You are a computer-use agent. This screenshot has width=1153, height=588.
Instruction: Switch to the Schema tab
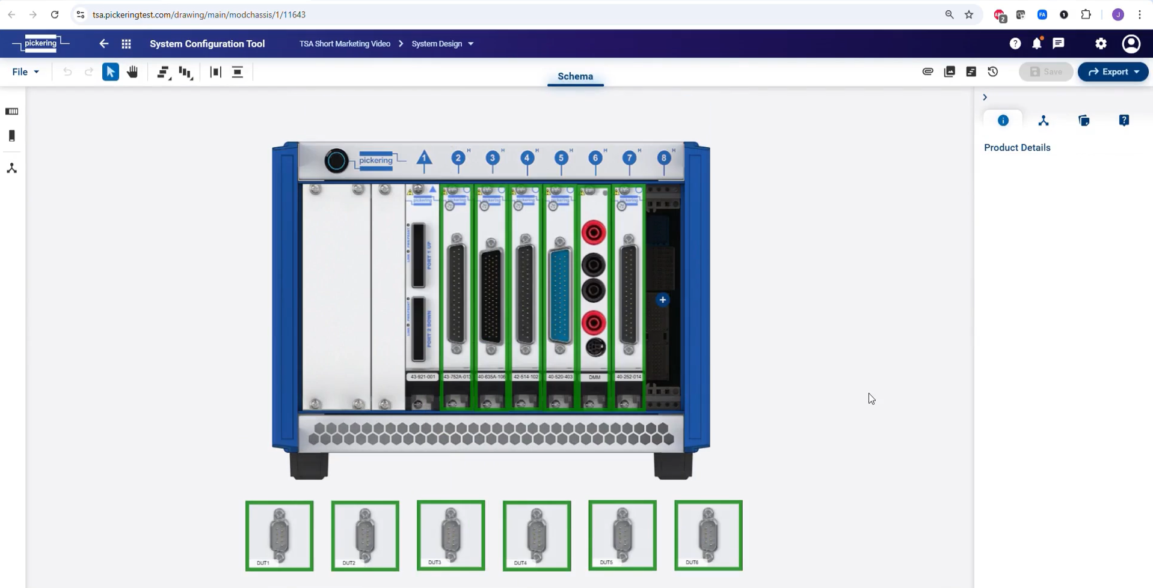coord(575,76)
